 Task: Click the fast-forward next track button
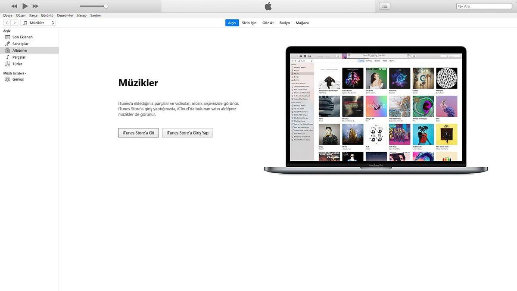pyautogui.click(x=35, y=6)
